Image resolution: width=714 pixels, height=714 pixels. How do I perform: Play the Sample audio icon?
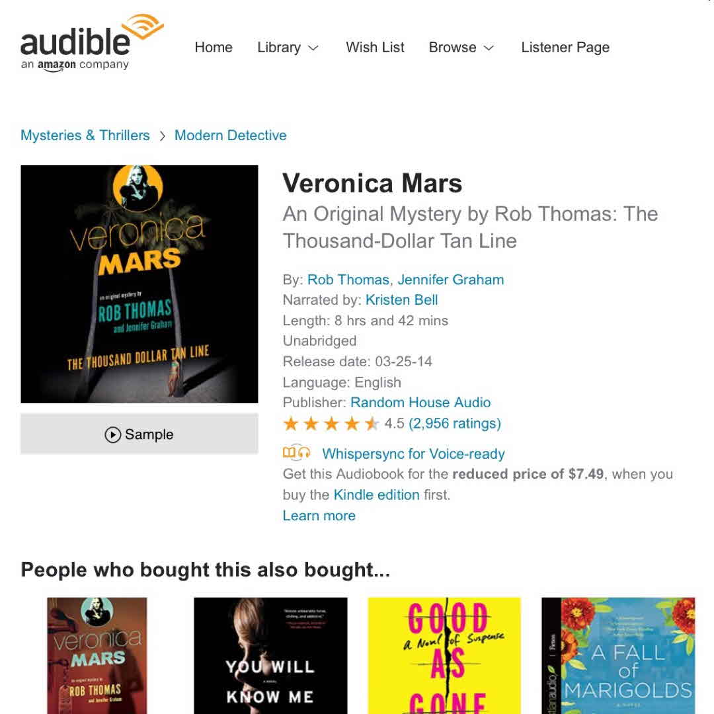pos(112,434)
